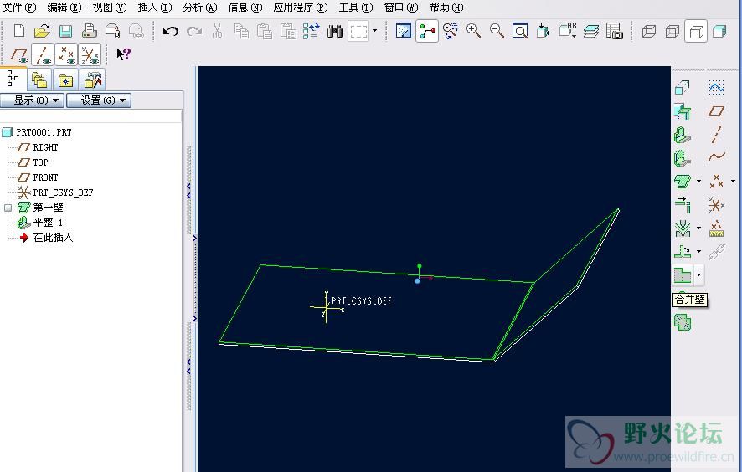
Task: Switch to hidden line display style
Action: (672, 31)
